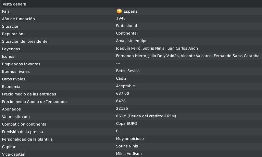Click Cádiz under Otros rivales
The height and width of the screenshot is (157, 262).
coord(121,78)
